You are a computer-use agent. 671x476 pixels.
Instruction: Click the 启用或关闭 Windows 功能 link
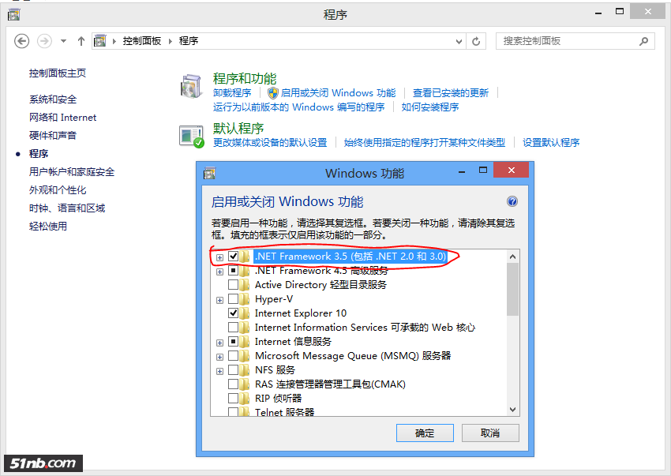click(338, 93)
